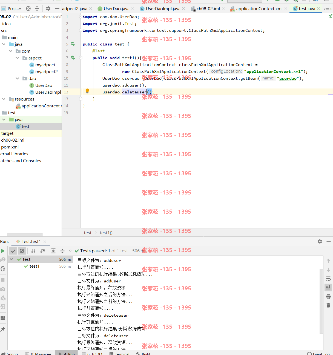Click the camera dump threads icon
Image resolution: width=333 pixels, height=355 pixels.
(3, 289)
